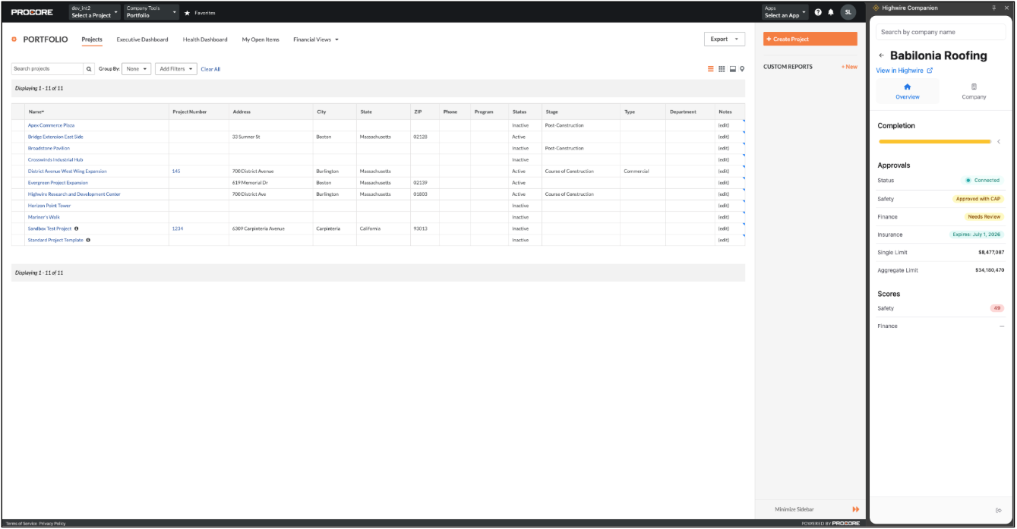Minimize the sidebar with double-arrow icon
This screenshot has height=529, width=1017.
pyautogui.click(x=855, y=509)
